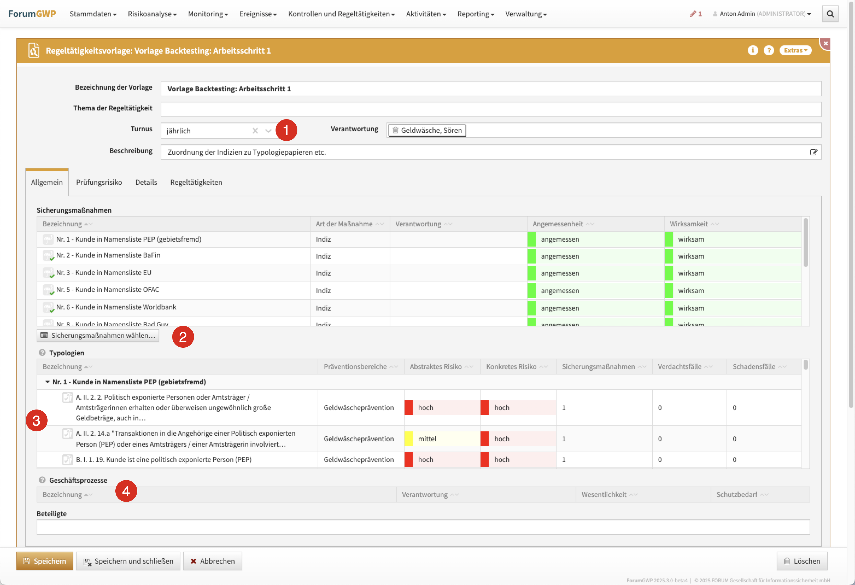Clear the Turnus value with X icon
Image resolution: width=855 pixels, height=585 pixels.
(255, 131)
